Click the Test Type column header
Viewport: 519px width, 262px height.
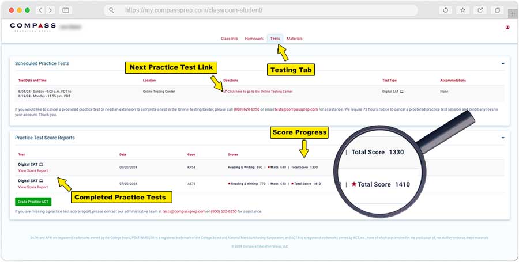click(389, 80)
